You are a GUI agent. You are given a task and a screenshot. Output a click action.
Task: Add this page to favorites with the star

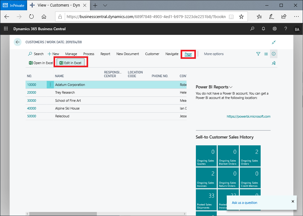click(x=241, y=16)
